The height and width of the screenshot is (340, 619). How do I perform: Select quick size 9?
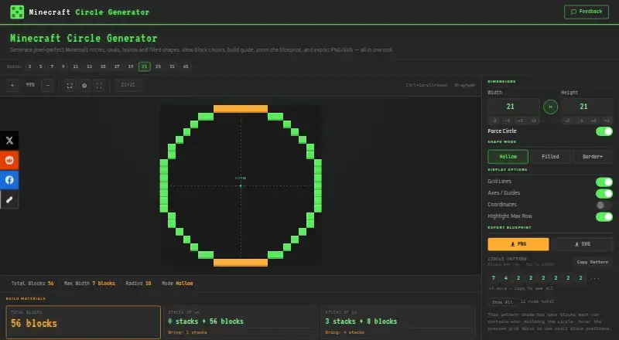[63, 66]
